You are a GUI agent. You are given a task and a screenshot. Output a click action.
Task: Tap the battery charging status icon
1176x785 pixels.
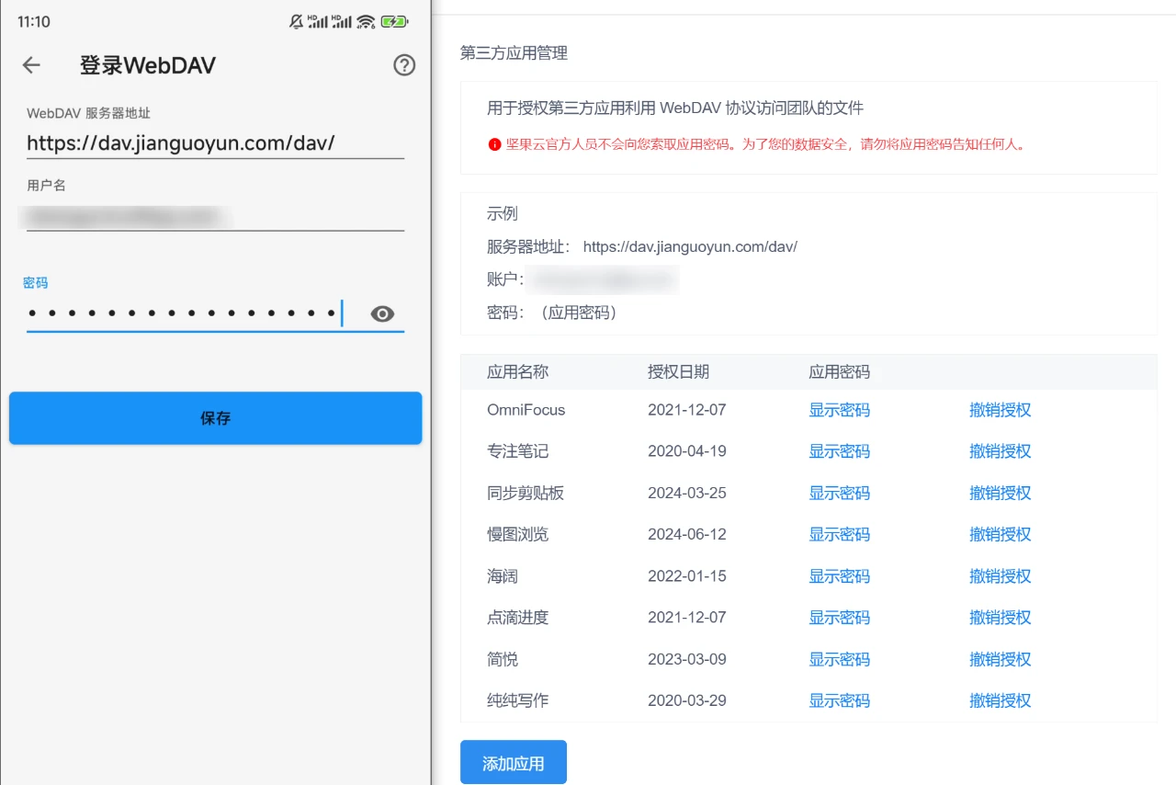[x=394, y=22]
